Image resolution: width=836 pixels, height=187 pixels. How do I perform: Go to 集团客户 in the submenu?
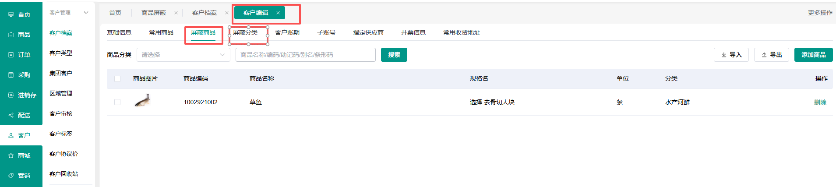click(61, 73)
